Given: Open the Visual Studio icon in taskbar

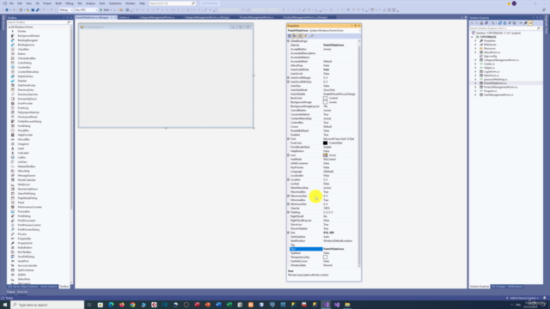Looking at the screenshot, I should pyautogui.click(x=326, y=305).
